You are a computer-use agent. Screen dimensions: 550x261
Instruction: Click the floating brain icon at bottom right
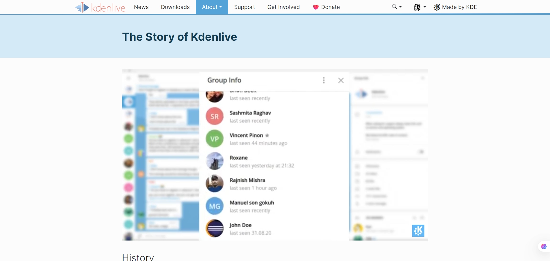(x=544, y=247)
